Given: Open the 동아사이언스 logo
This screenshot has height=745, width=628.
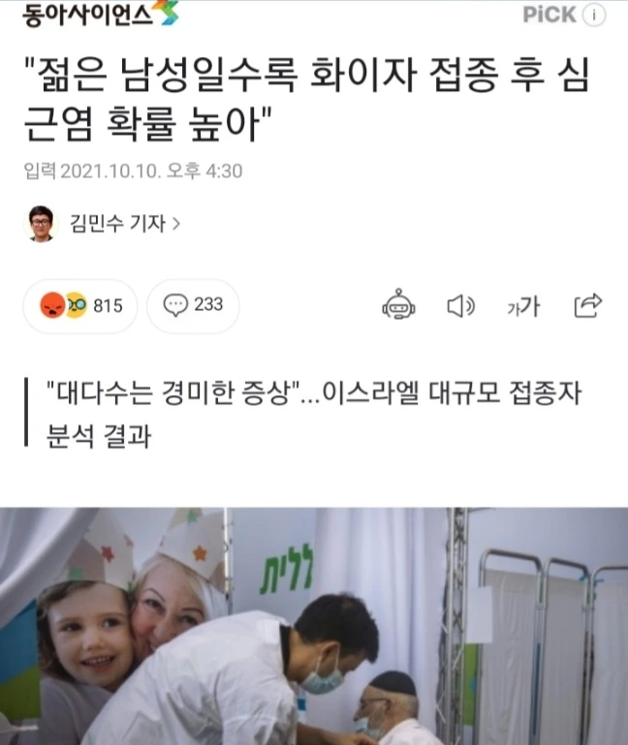Looking at the screenshot, I should tap(101, 14).
